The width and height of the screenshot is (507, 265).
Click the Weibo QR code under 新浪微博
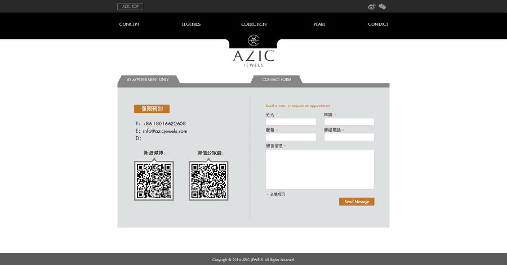pos(154,181)
